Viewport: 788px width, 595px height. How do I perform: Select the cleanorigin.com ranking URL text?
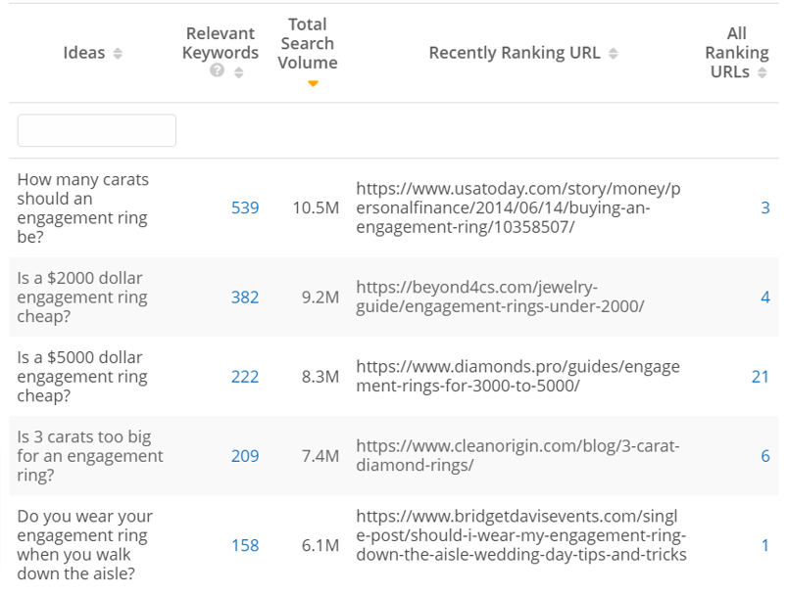pos(517,455)
